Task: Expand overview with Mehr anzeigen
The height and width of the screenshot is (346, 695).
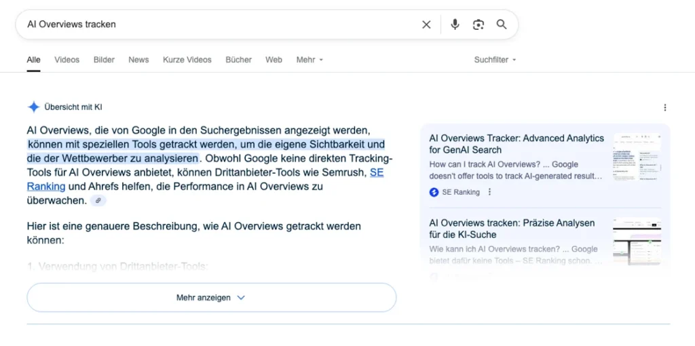Action: point(210,297)
